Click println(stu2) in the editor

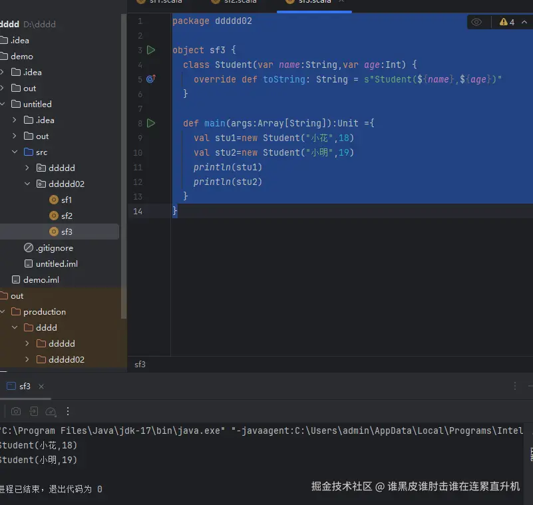(x=228, y=182)
